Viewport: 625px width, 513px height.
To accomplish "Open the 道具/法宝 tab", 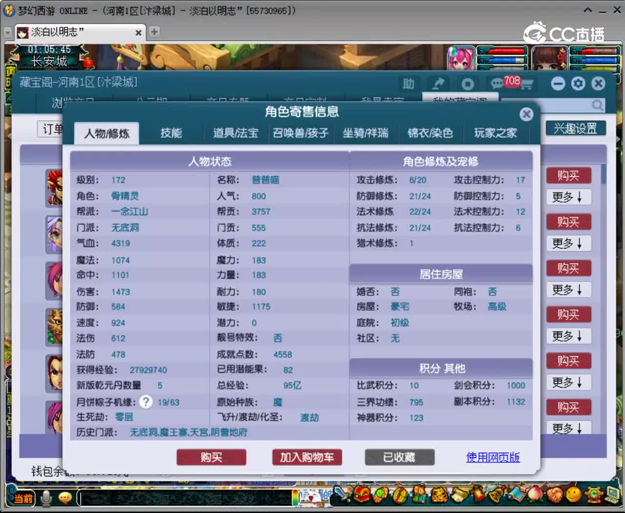I will [x=235, y=133].
